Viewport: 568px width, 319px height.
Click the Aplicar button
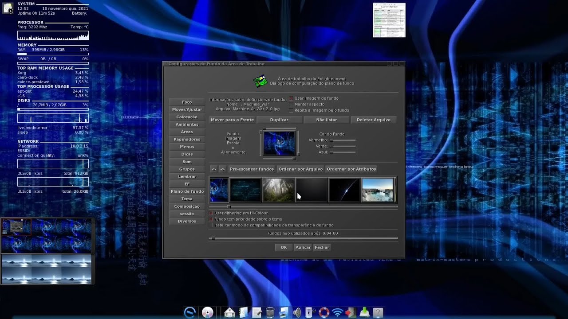pos(303,248)
